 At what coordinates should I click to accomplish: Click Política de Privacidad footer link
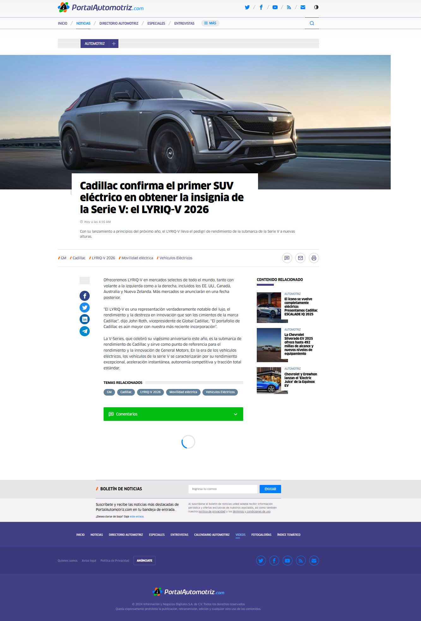pyautogui.click(x=115, y=561)
